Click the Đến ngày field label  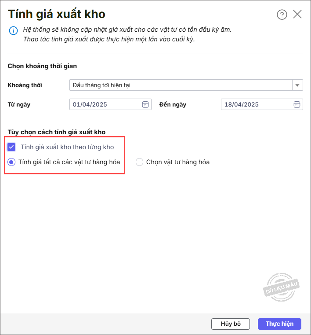(x=173, y=104)
